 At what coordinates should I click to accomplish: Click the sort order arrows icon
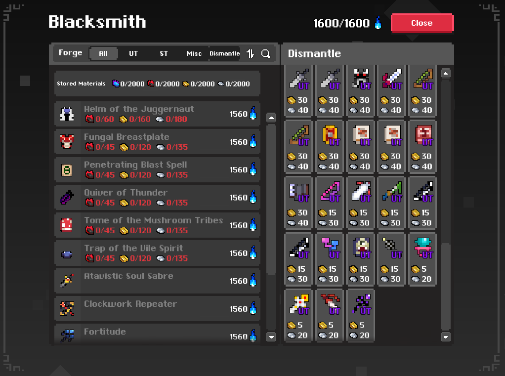click(250, 53)
